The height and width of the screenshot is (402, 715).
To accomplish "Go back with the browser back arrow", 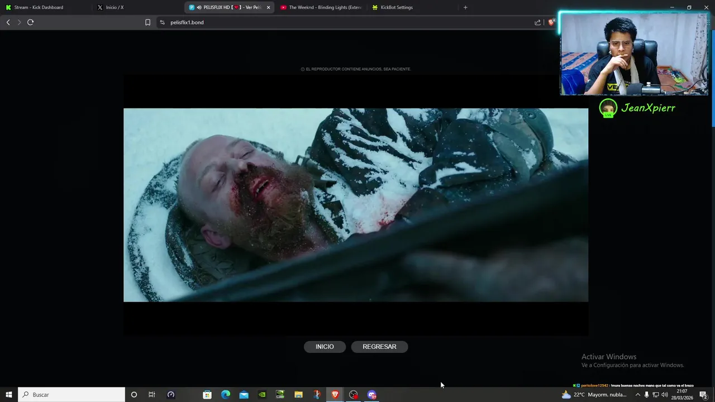I will tap(8, 22).
